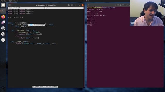165x92 pixels.
Task: Click 'if isinstance(idx, slice):' line
Action: pyautogui.click(x=28, y=32)
